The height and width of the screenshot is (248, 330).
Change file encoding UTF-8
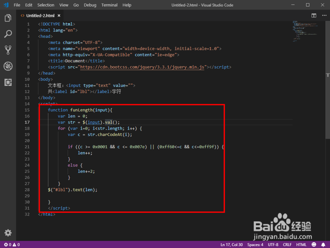point(273,245)
